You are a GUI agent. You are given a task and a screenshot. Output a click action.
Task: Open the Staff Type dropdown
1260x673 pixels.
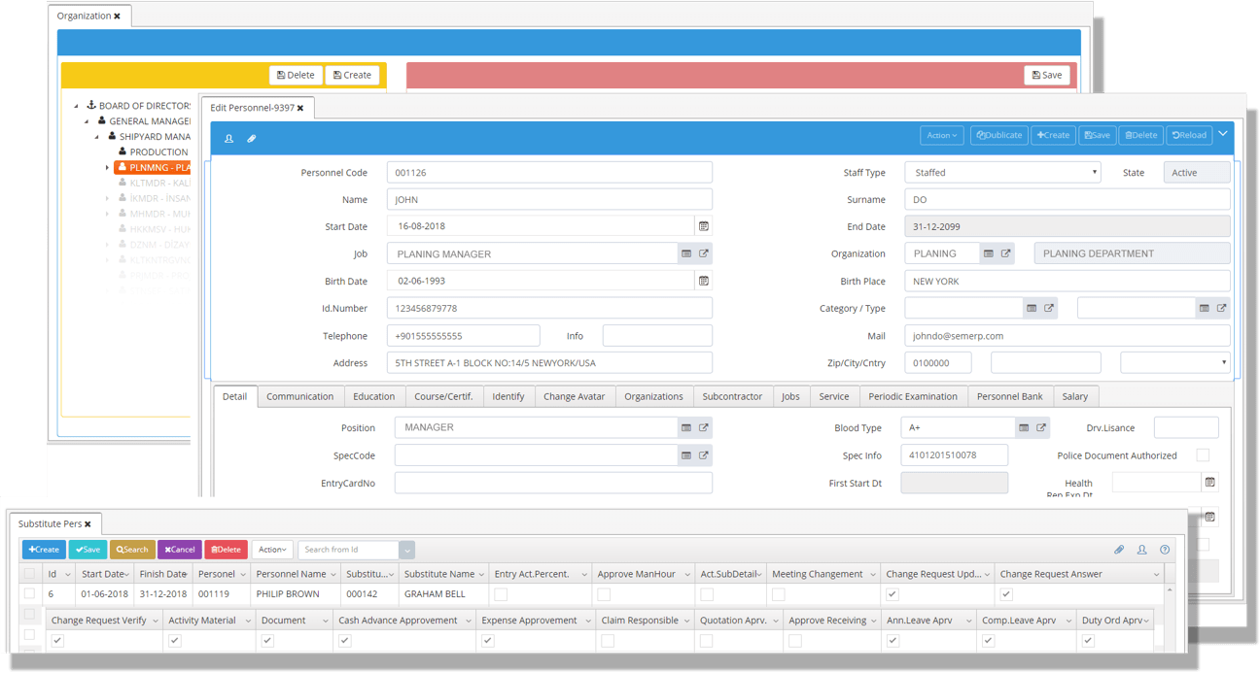click(x=1002, y=173)
